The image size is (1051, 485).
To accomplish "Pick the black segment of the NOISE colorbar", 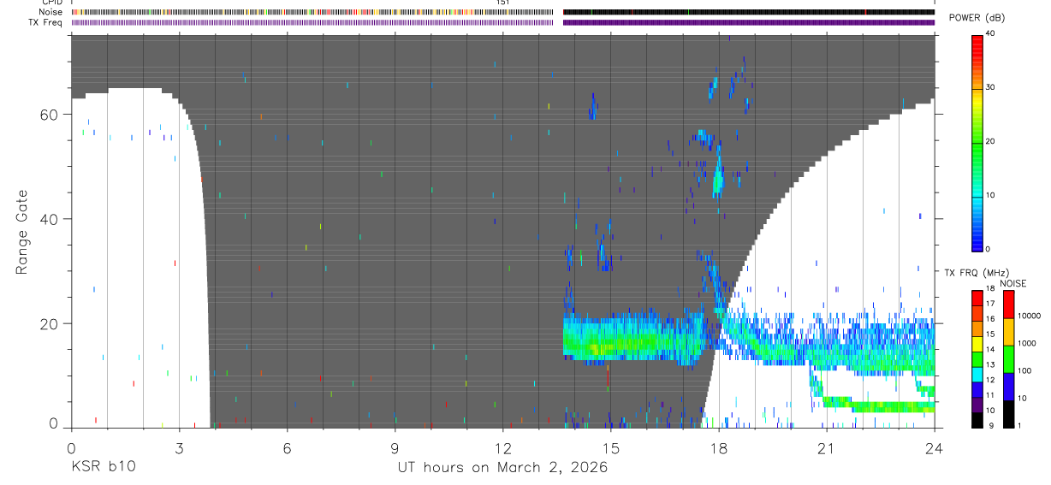I will click(x=1008, y=413).
